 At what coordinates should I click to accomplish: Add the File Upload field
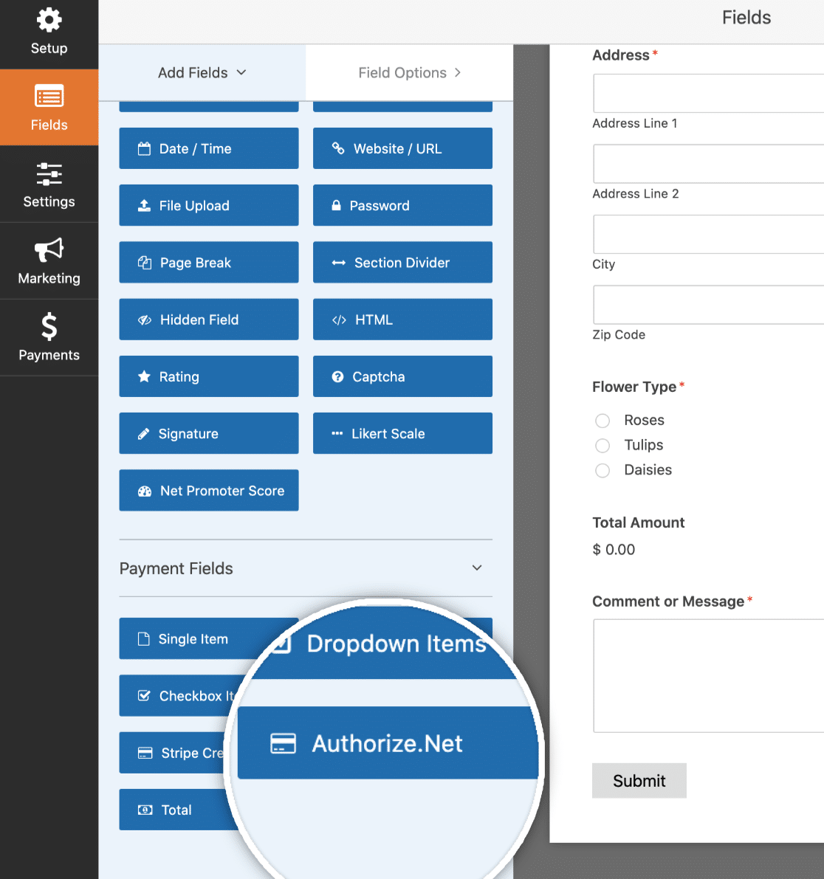209,206
